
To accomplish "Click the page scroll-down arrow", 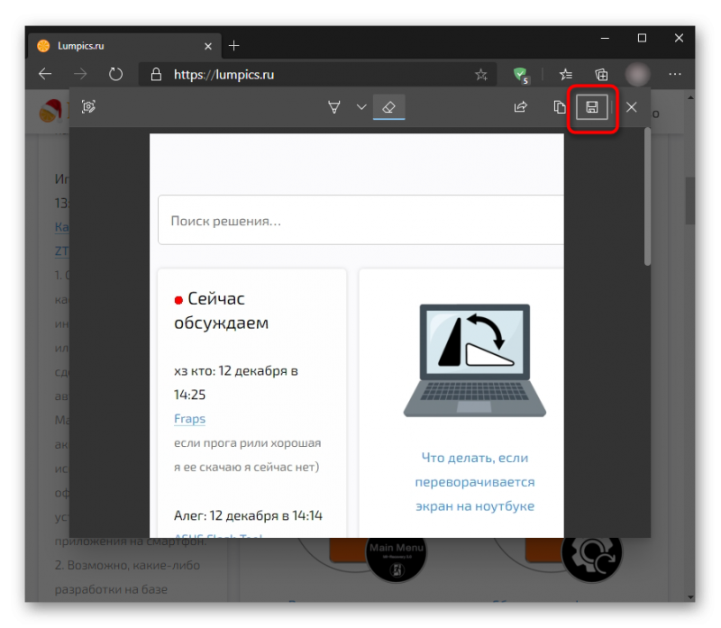I will pos(690,597).
